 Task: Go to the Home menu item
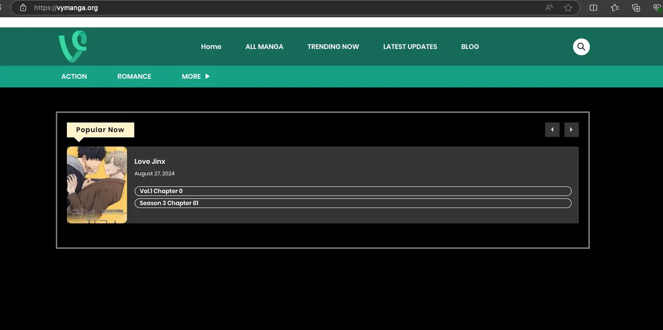(211, 47)
